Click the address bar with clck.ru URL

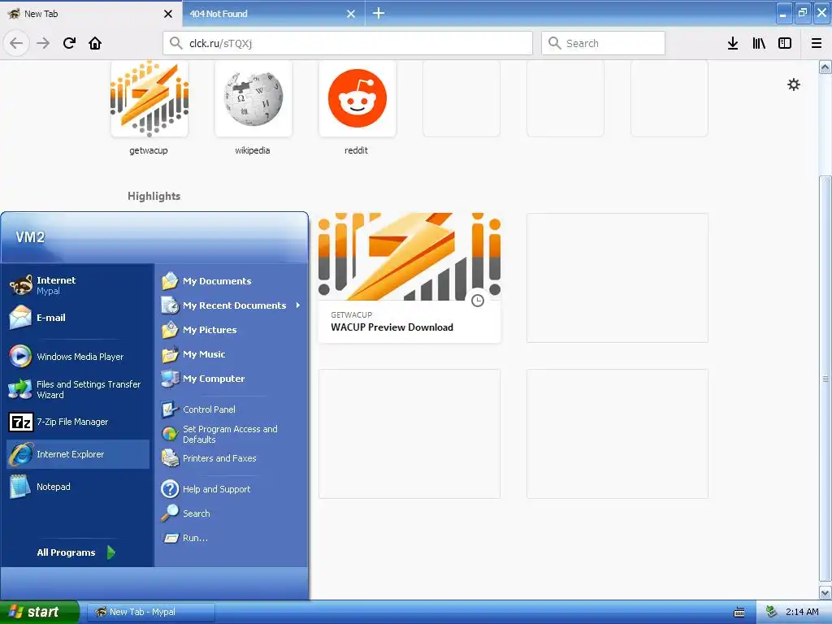[348, 43]
